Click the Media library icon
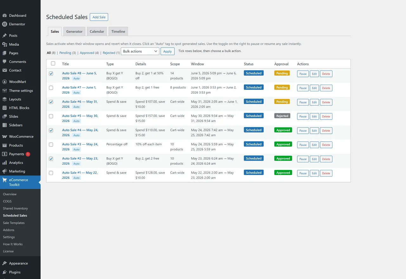 (x=4, y=44)
